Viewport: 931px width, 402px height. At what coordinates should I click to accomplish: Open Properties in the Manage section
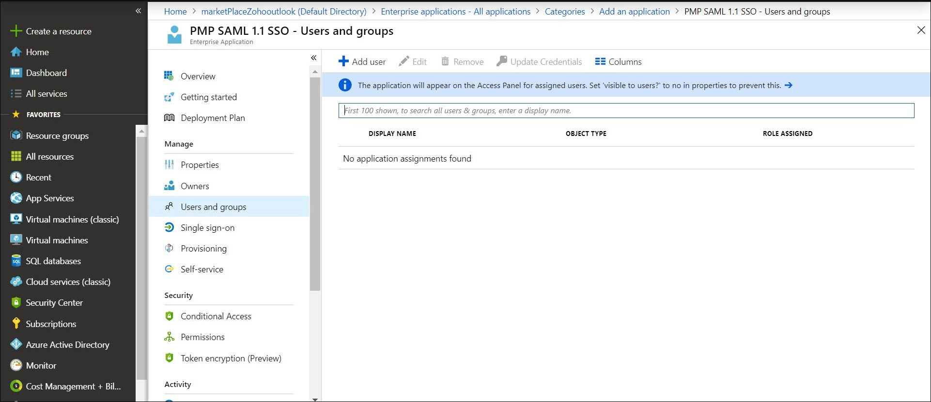200,165
